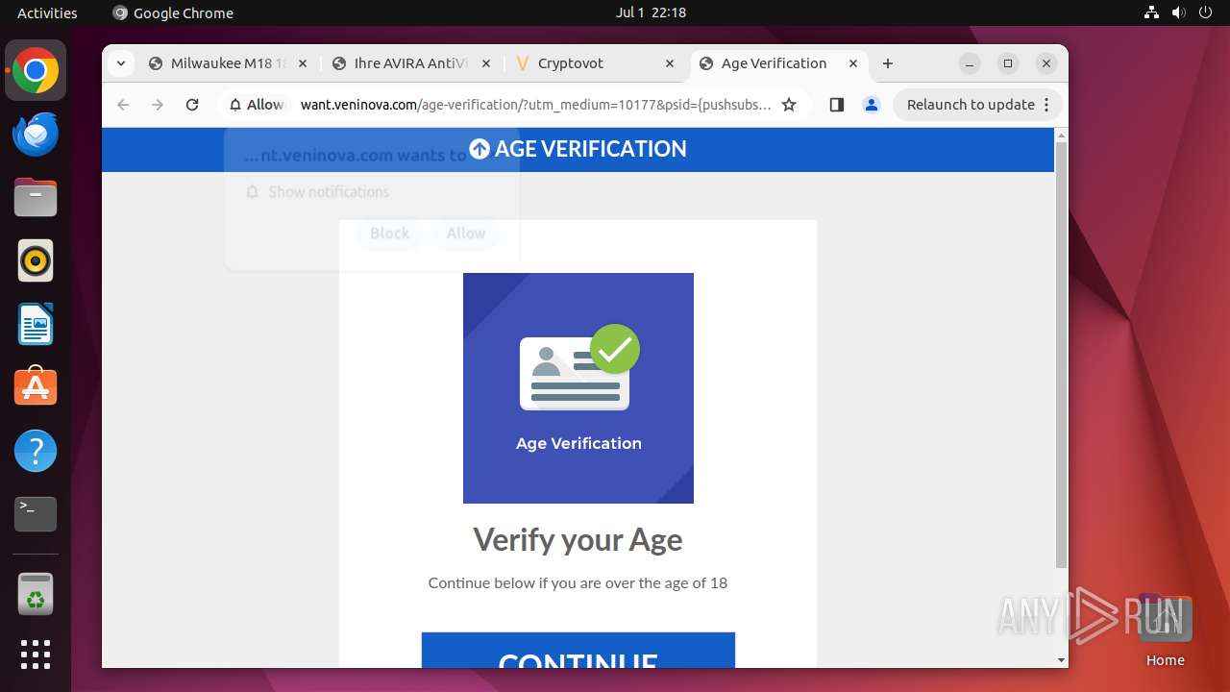The width and height of the screenshot is (1230, 692).
Task: Open the volume icon in top bar
Action: pos(1179,12)
